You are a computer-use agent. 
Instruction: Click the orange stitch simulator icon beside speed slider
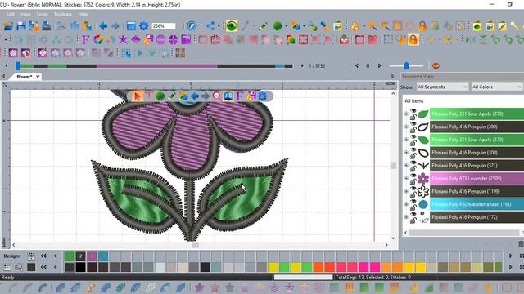pyautogui.click(x=436, y=66)
